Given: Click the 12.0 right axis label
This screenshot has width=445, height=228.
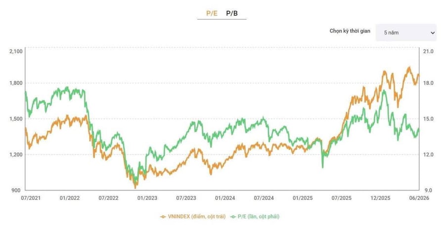Looking at the screenshot, I should click(428, 154).
